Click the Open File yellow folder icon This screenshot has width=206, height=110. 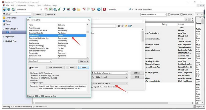(x=78, y=10)
